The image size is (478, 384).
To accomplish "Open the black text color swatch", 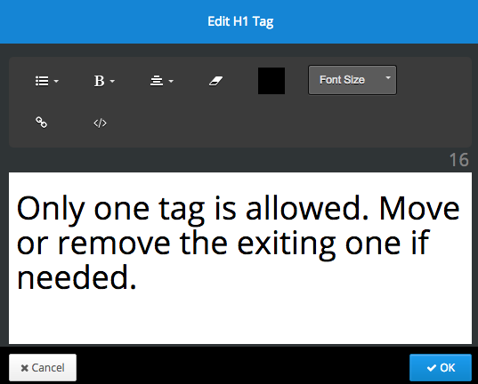I will tap(271, 81).
